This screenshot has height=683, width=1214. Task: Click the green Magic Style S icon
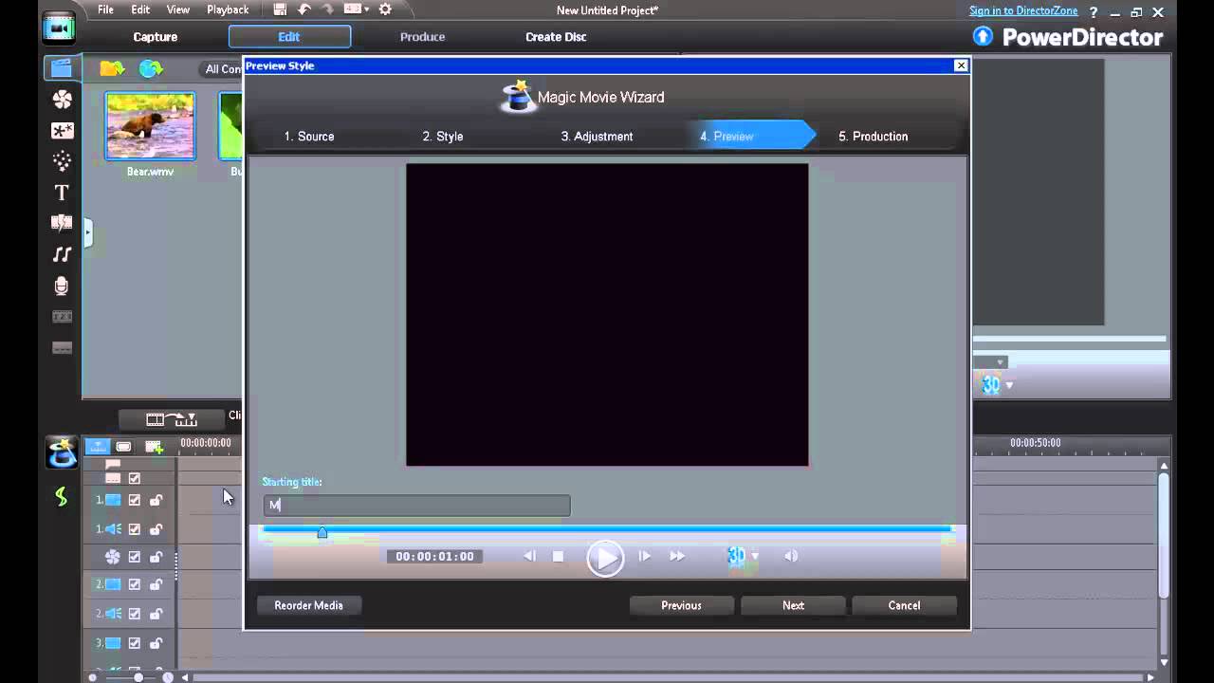pyautogui.click(x=62, y=497)
